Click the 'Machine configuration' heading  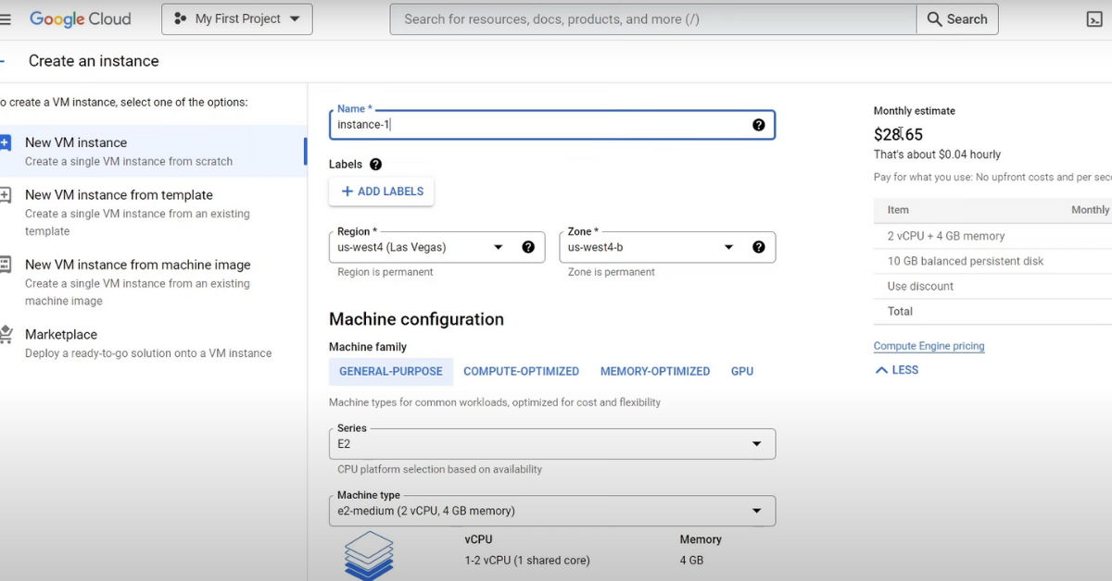(416, 319)
